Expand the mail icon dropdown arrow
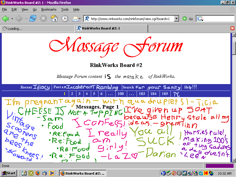 [x=80, y=19]
